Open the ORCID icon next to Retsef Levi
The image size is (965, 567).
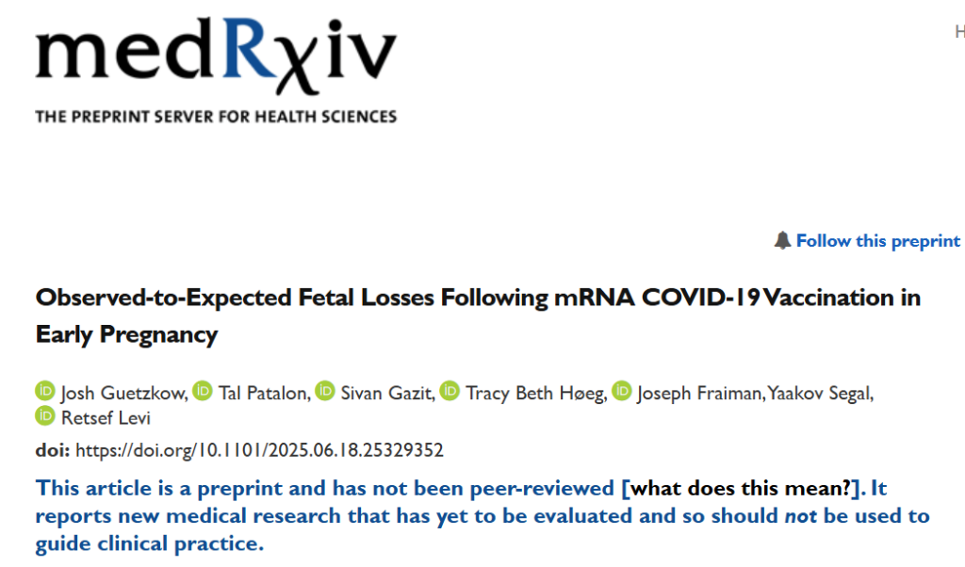point(45,416)
